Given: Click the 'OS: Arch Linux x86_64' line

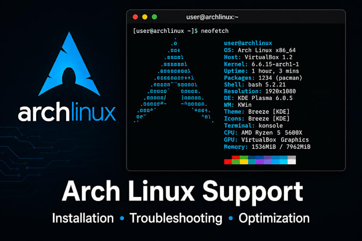Looking at the screenshot, I should click(x=260, y=50).
